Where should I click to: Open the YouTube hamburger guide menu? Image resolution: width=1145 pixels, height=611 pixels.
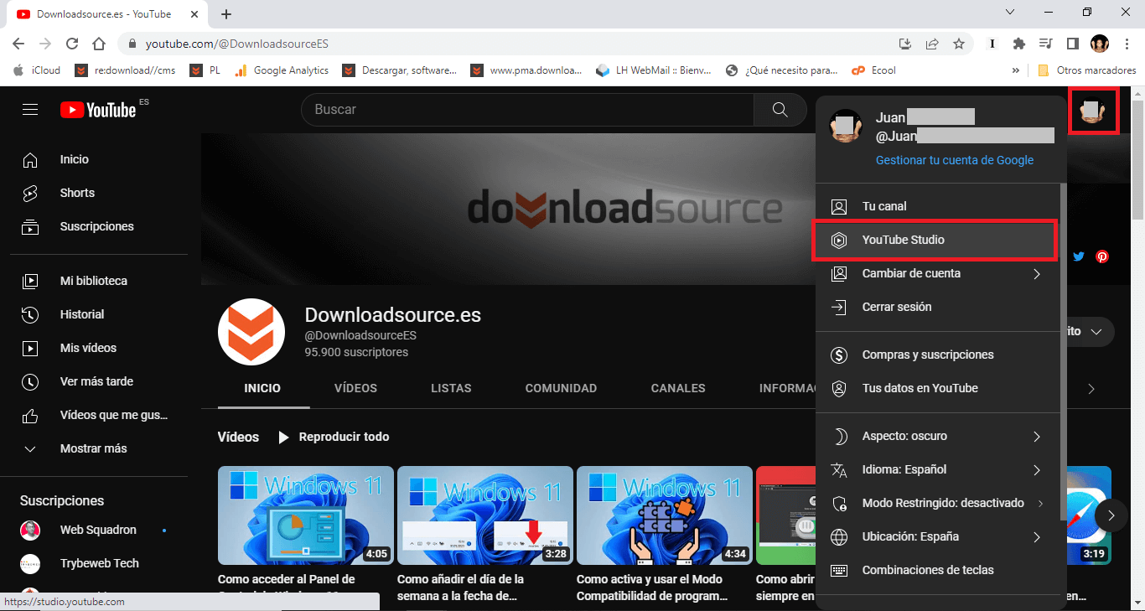tap(30, 110)
